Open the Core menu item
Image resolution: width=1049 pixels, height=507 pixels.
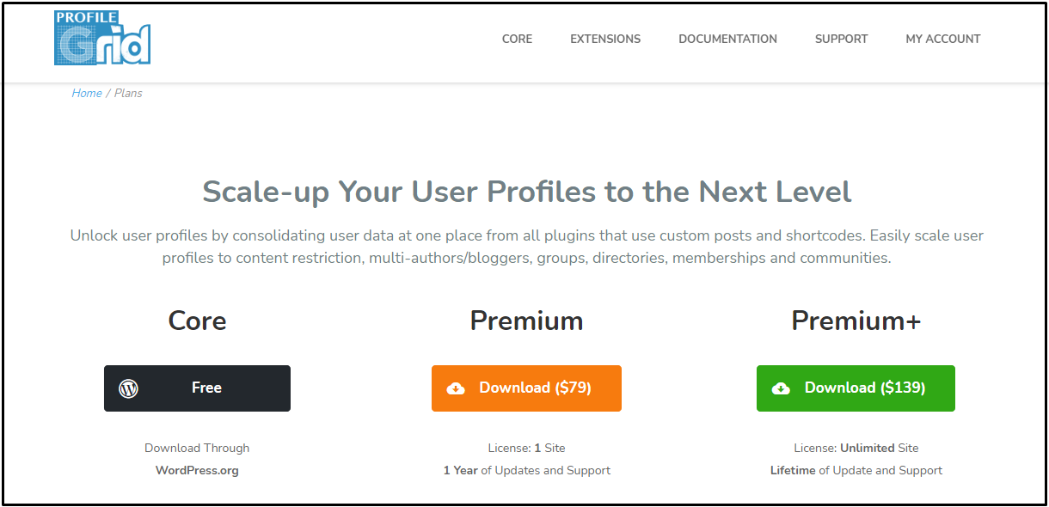coord(517,39)
